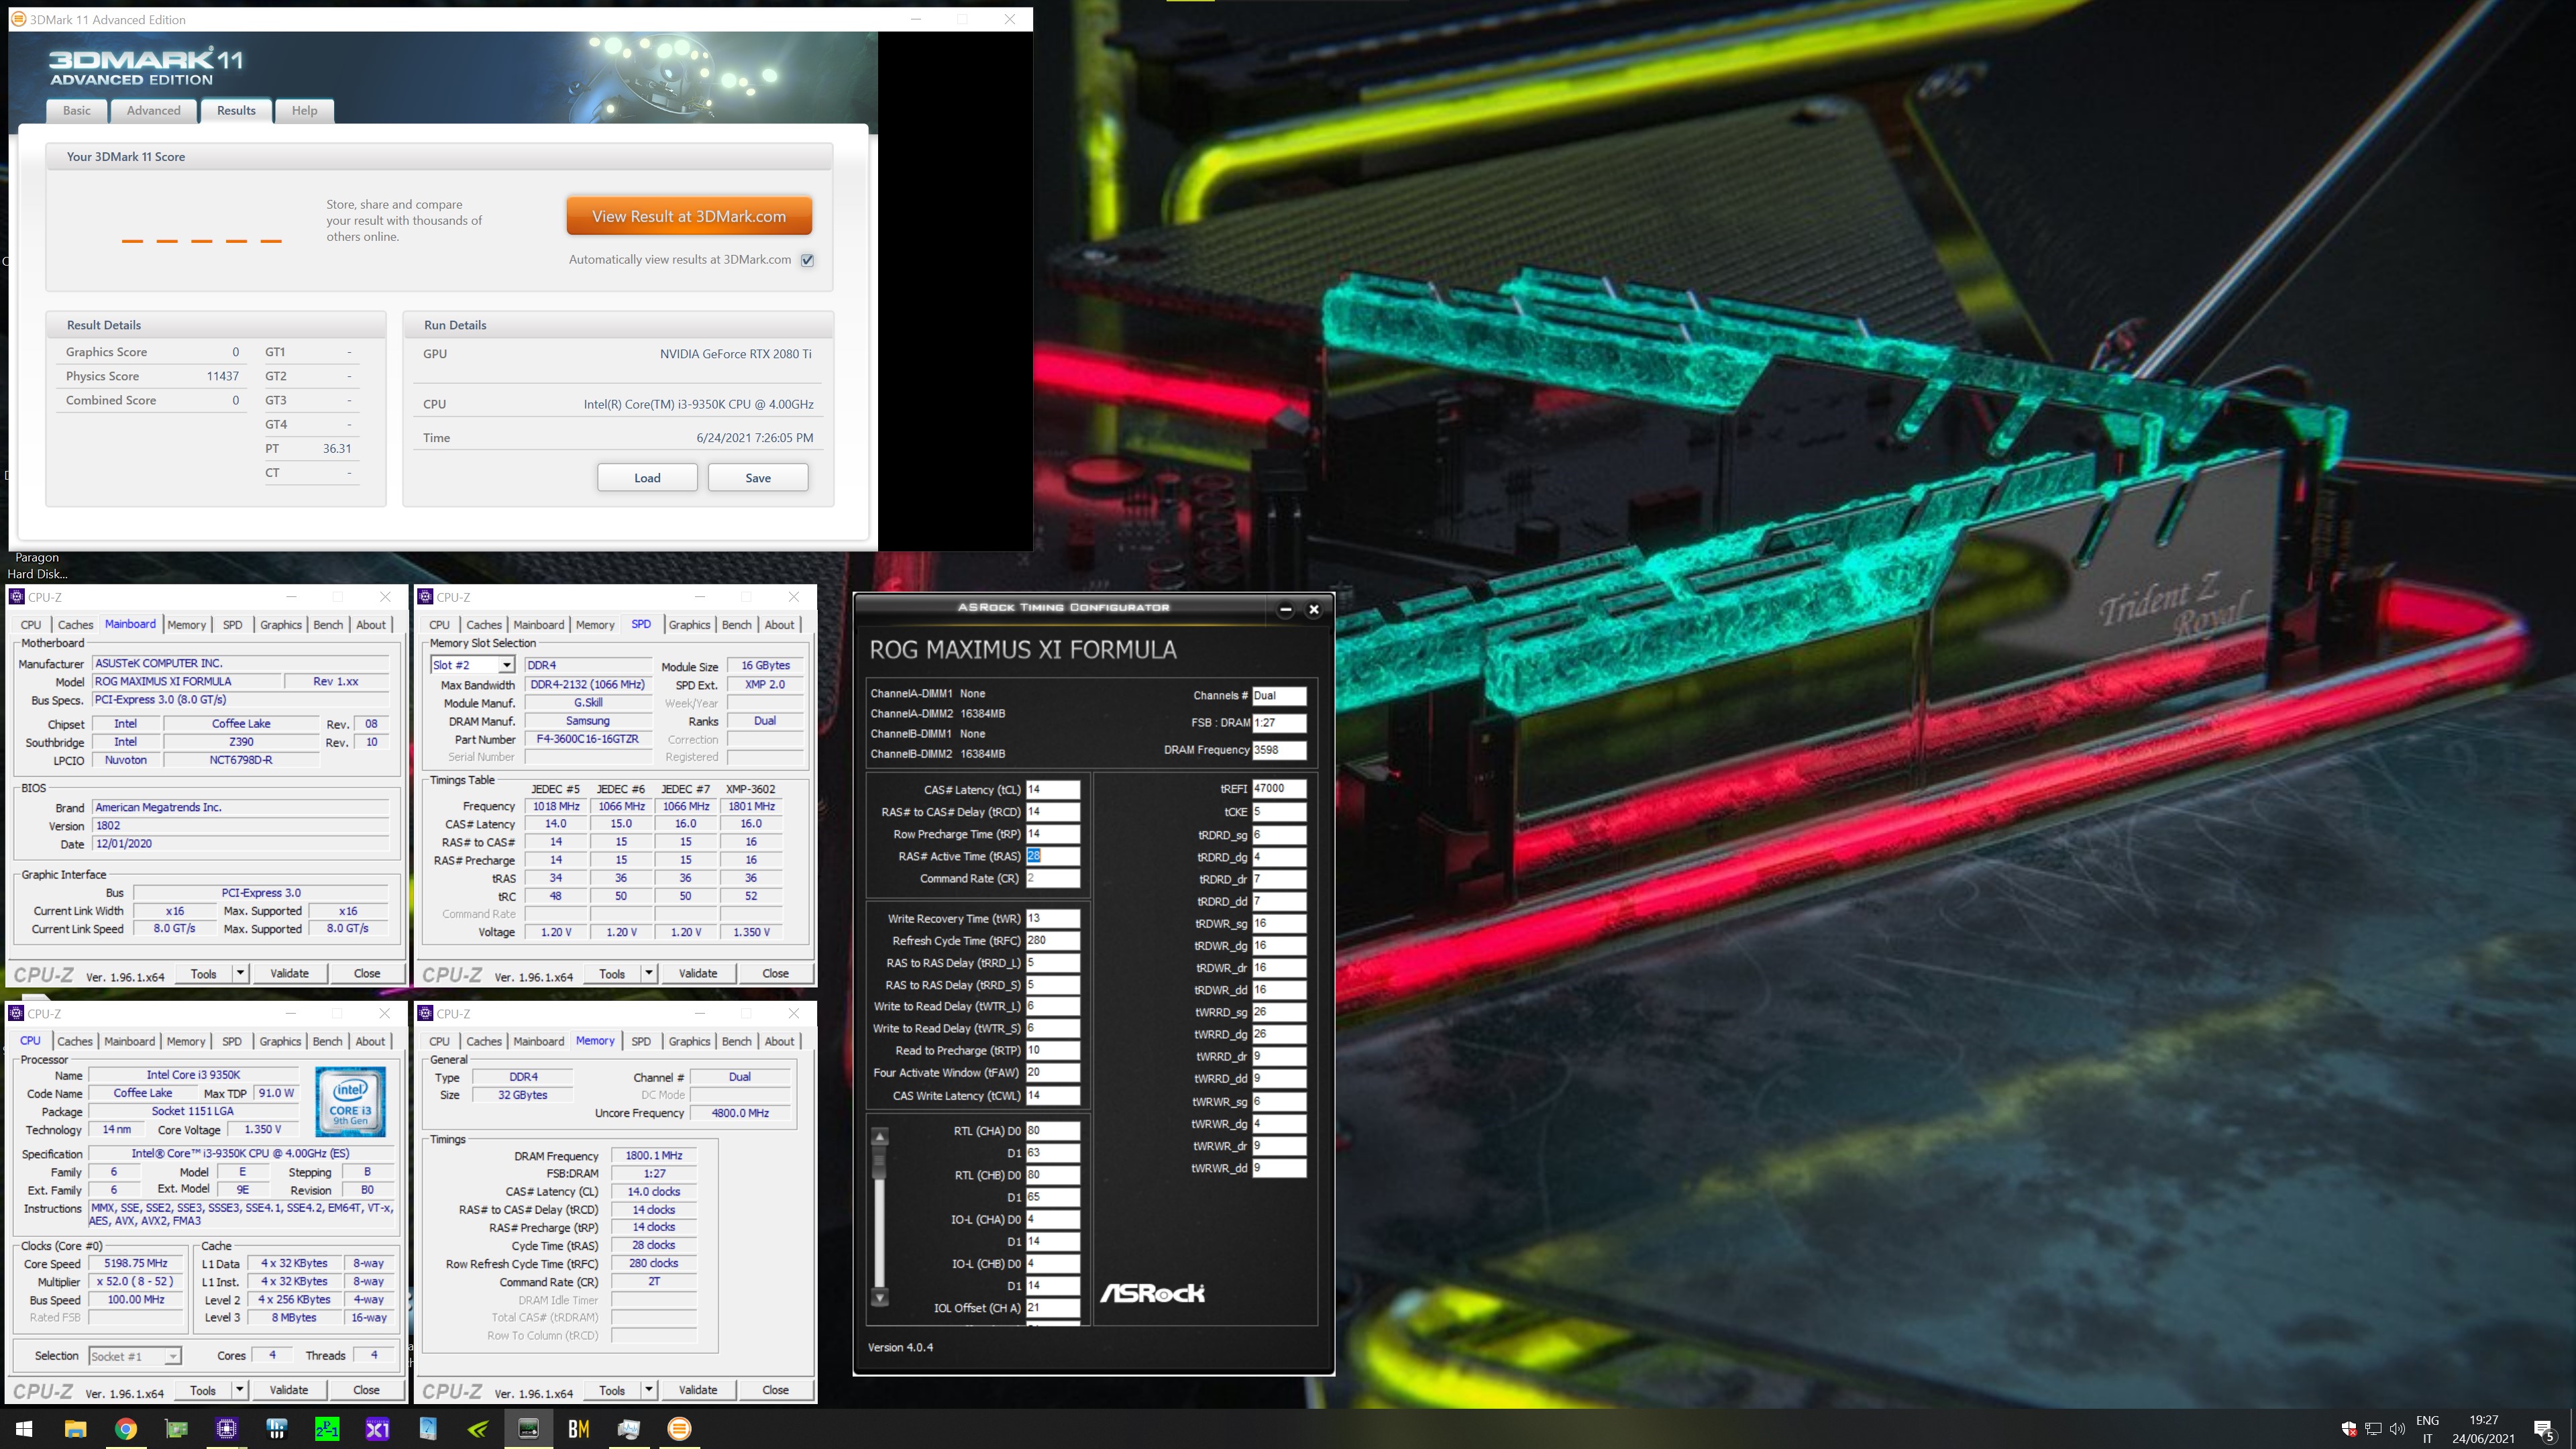Click the DRAM Frequency 3598 field
This screenshot has height=1449, width=2576.
[x=1279, y=749]
